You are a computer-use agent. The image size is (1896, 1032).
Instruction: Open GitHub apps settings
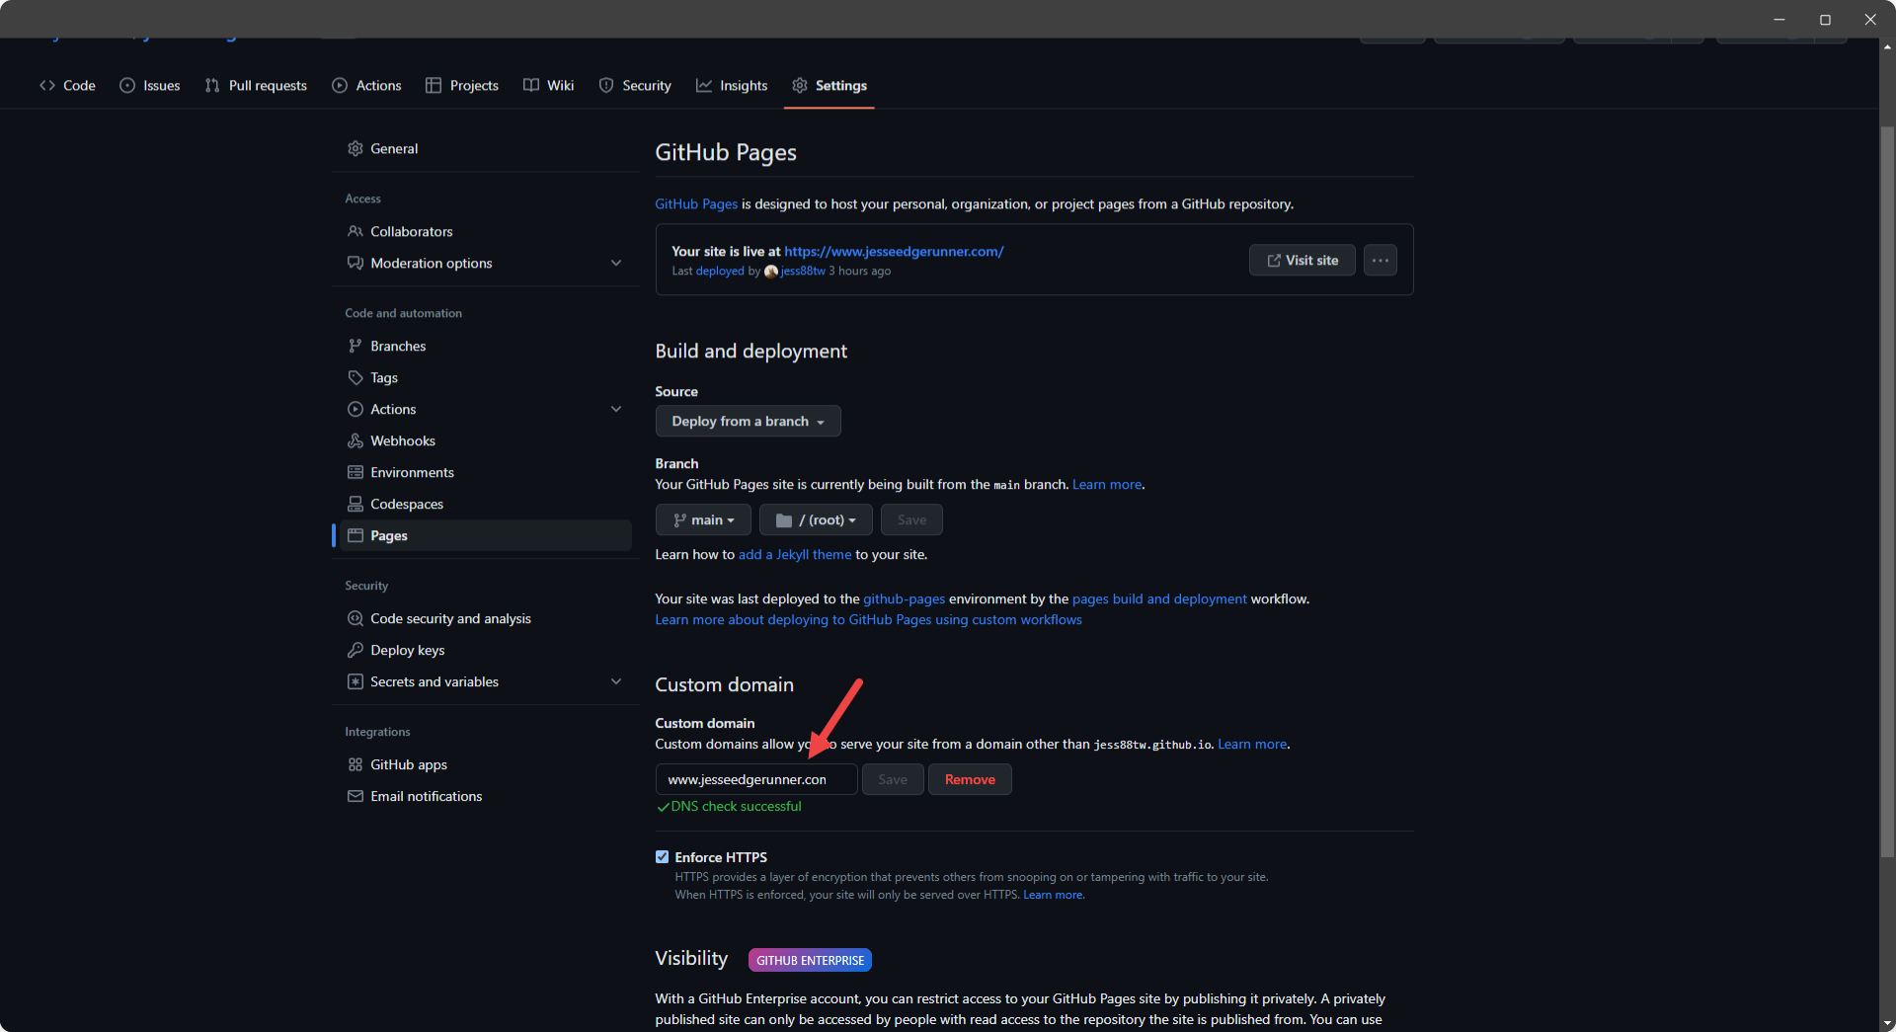(x=486, y=764)
